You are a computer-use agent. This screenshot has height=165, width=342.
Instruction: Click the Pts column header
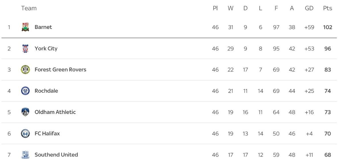(327, 8)
